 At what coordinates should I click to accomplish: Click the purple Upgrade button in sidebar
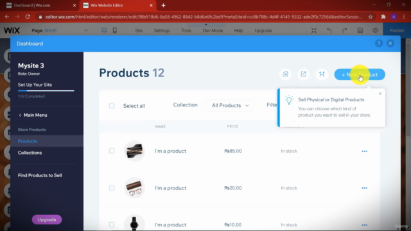(47, 219)
